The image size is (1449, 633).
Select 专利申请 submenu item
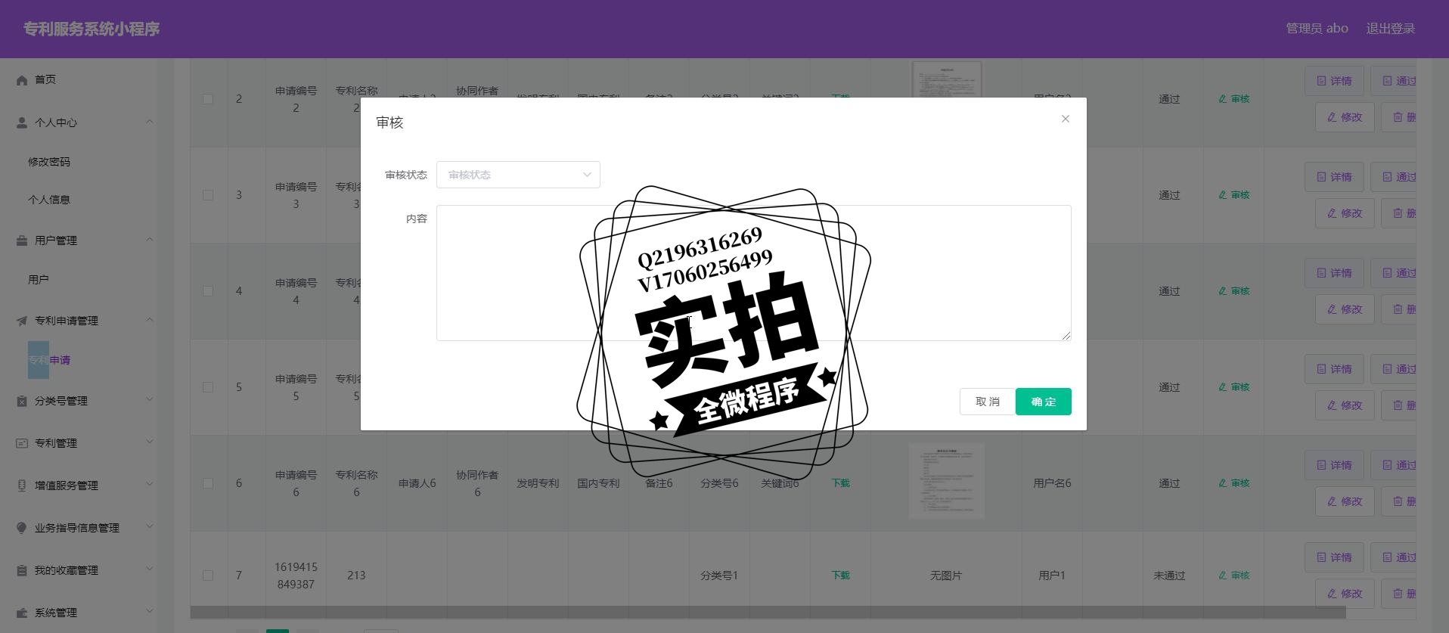[x=49, y=360]
